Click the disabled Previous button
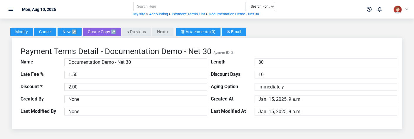Image resolution: width=414 pixels, height=139 pixels. tap(137, 32)
